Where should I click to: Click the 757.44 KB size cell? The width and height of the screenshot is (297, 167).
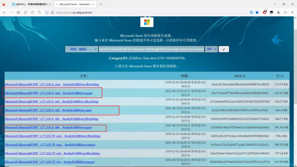pyautogui.click(x=281, y=153)
